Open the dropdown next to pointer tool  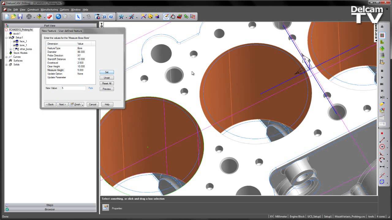pos(83,17)
